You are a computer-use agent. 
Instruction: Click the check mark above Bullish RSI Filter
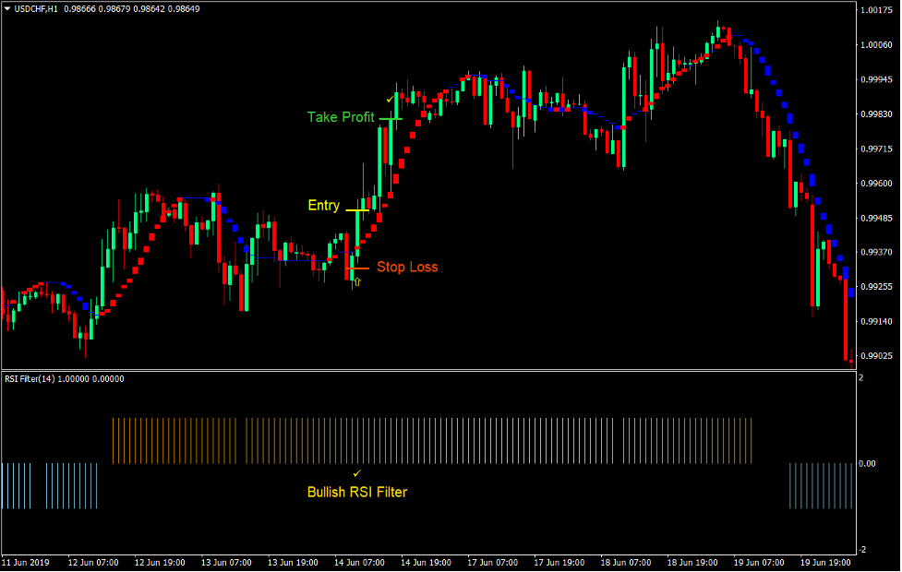tap(356, 472)
